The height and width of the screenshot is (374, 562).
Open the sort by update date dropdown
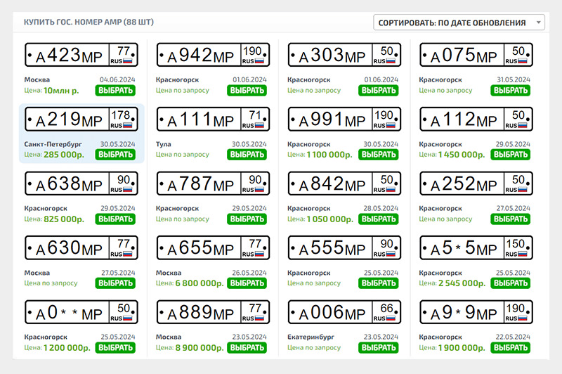[459, 22]
